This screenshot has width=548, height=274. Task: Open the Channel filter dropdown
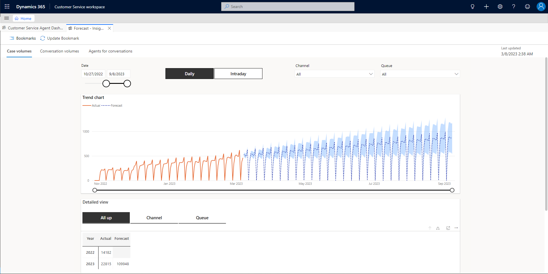click(x=334, y=74)
